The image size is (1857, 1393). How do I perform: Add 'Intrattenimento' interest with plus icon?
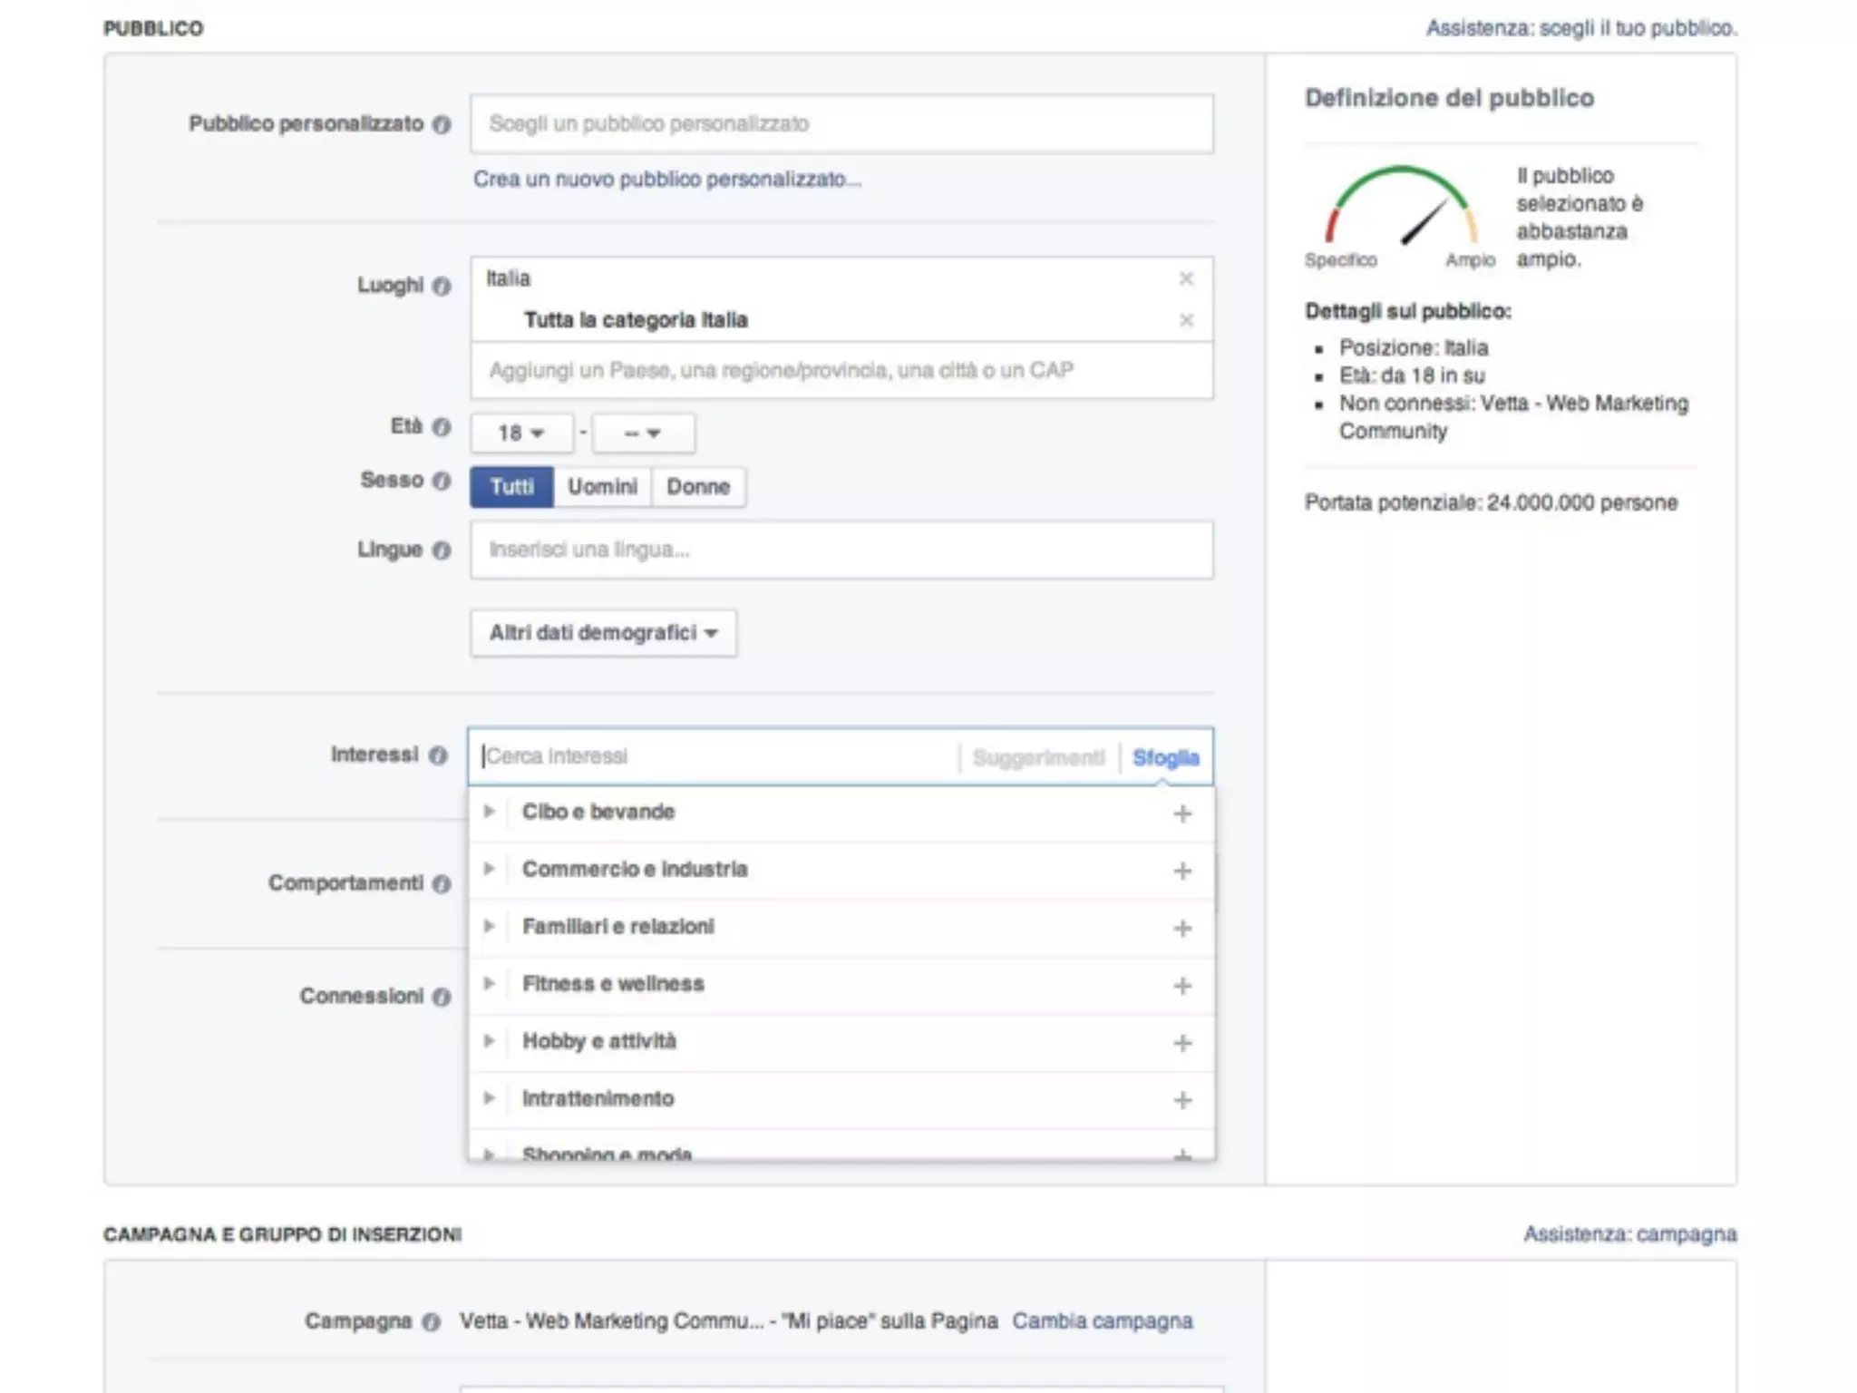(1181, 1100)
